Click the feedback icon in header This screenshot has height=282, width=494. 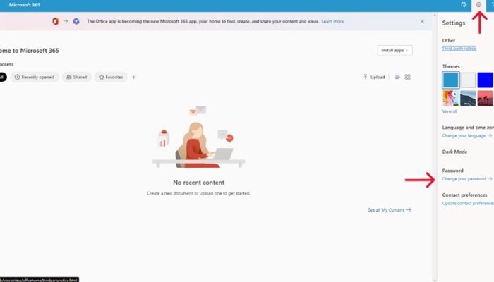tap(464, 5)
